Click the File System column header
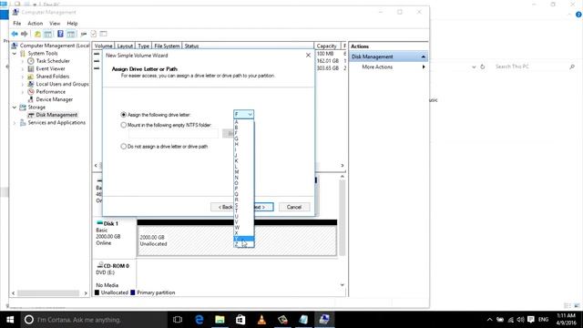583x328 pixels. click(x=167, y=46)
